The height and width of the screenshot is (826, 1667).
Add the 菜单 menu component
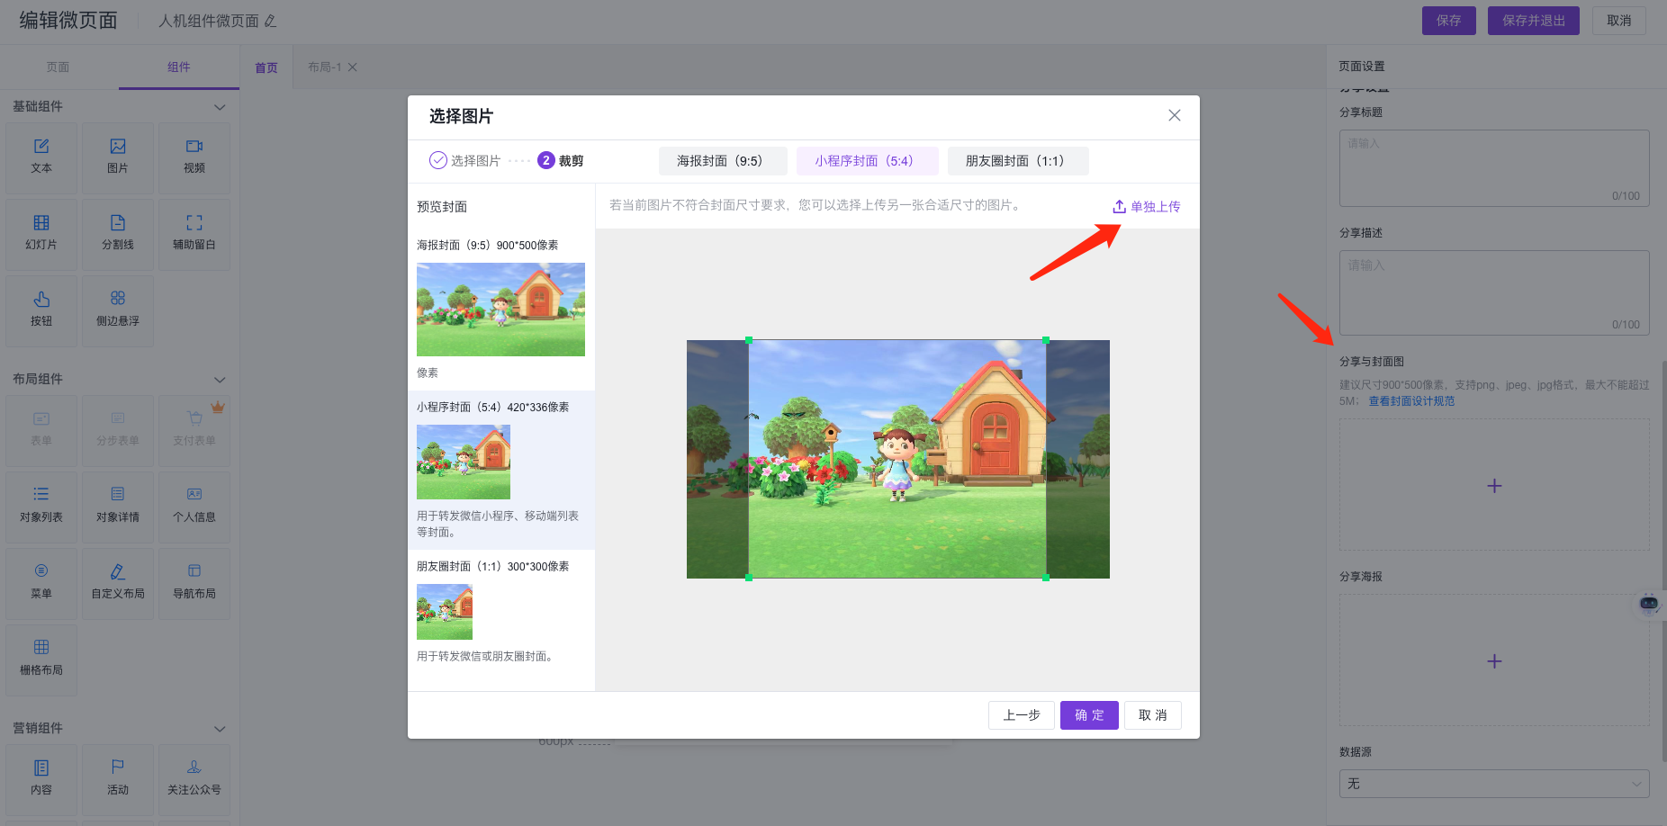[41, 583]
